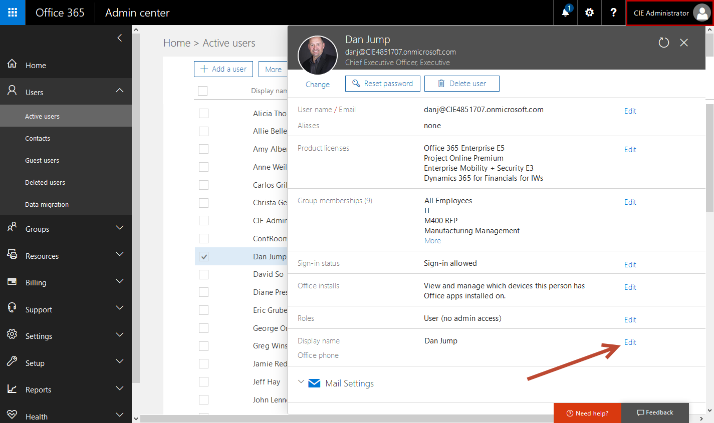This screenshot has height=423, width=714.
Task: Expand the Groups navigation menu
Action: (x=119, y=228)
